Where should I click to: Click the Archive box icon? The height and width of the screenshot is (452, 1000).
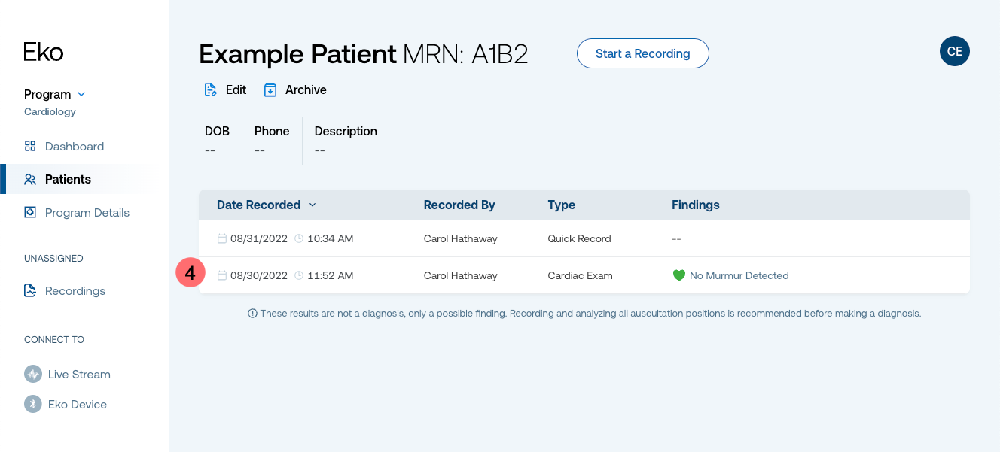point(270,89)
